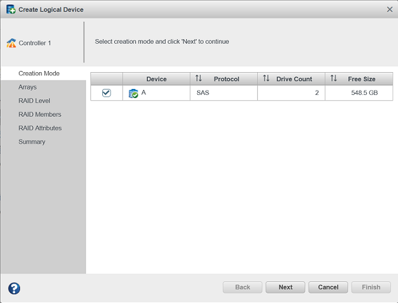Uncheck the checkbox for array A
Screen dimensions: 398x303
106,93
